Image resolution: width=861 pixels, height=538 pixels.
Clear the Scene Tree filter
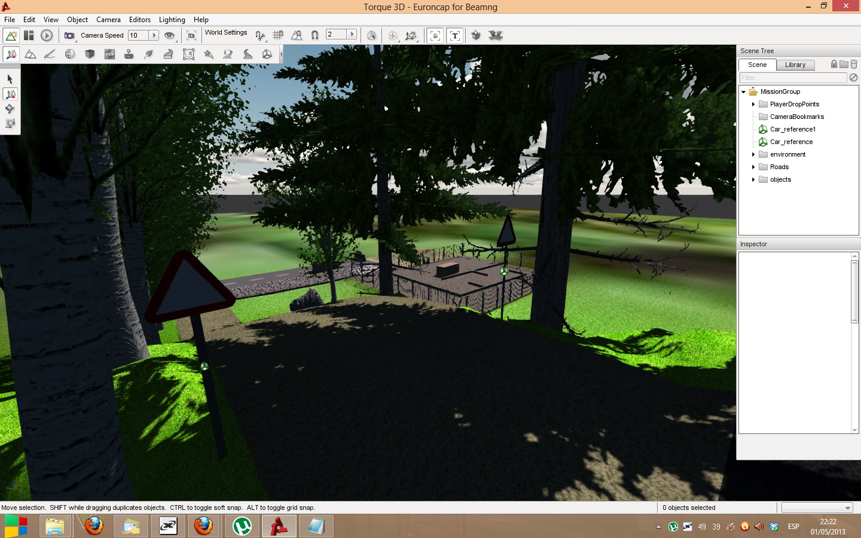click(854, 78)
